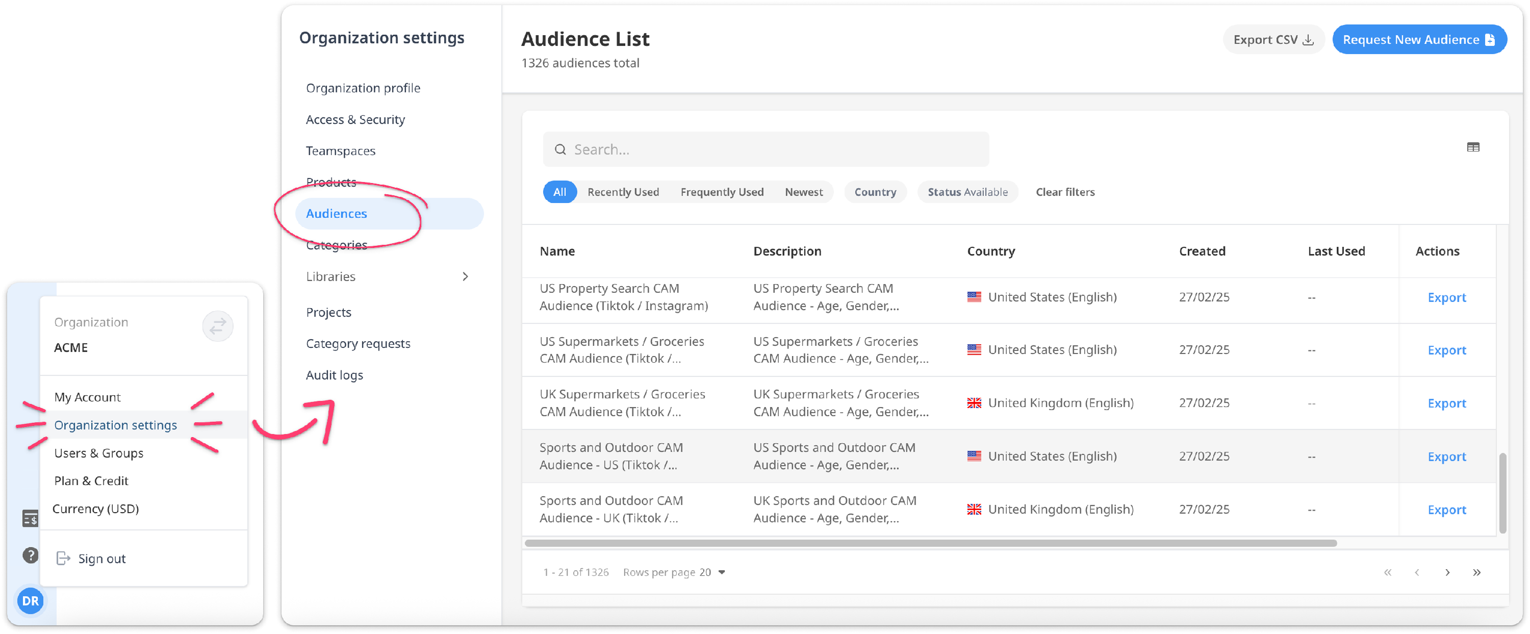Open the Rows per page dropdown

(x=712, y=572)
